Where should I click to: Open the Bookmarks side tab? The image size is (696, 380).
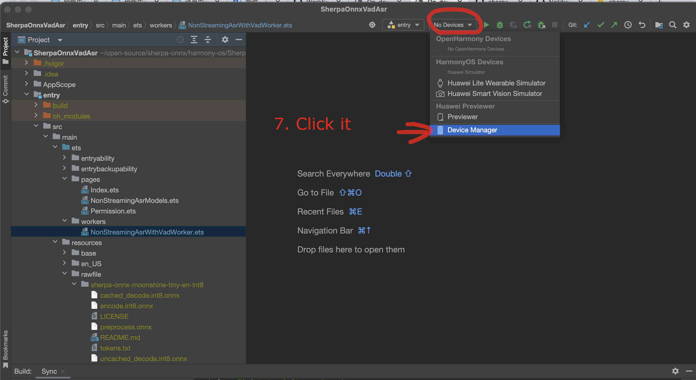point(5,349)
